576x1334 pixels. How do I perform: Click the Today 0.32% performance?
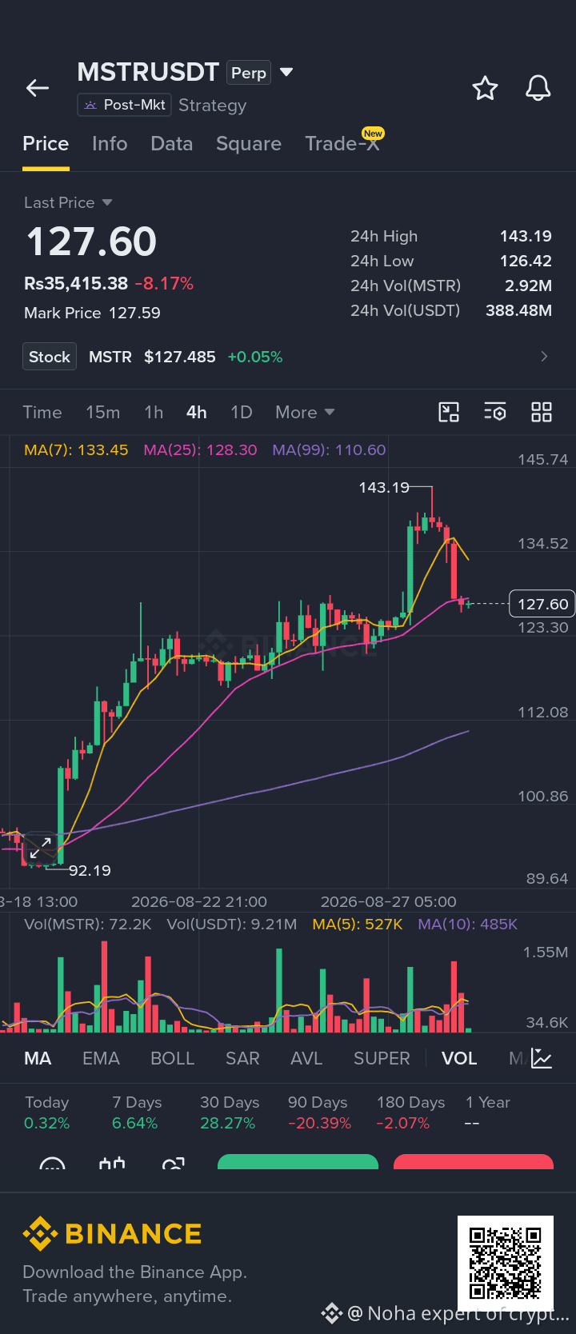[47, 1112]
